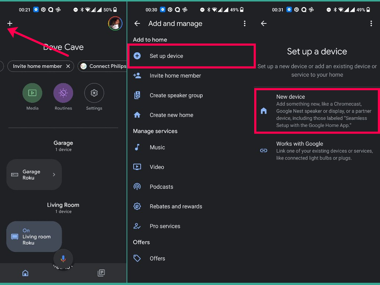Choose the New device option
The height and width of the screenshot is (285, 380).
317,111
